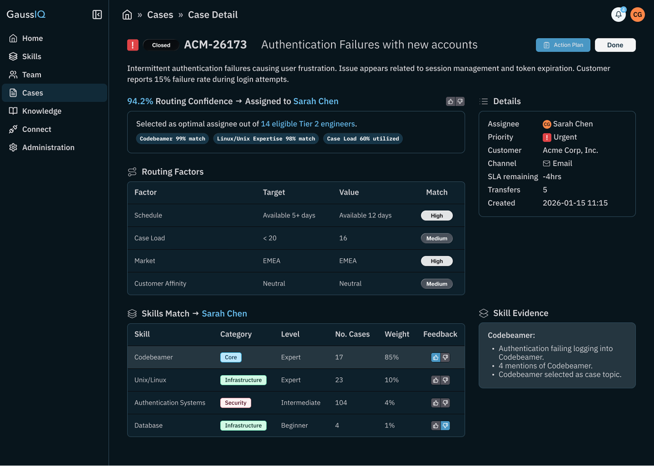Viewport: 654px width, 466px height.
Task: Go to home via breadcrumb house icon
Action: [127, 15]
